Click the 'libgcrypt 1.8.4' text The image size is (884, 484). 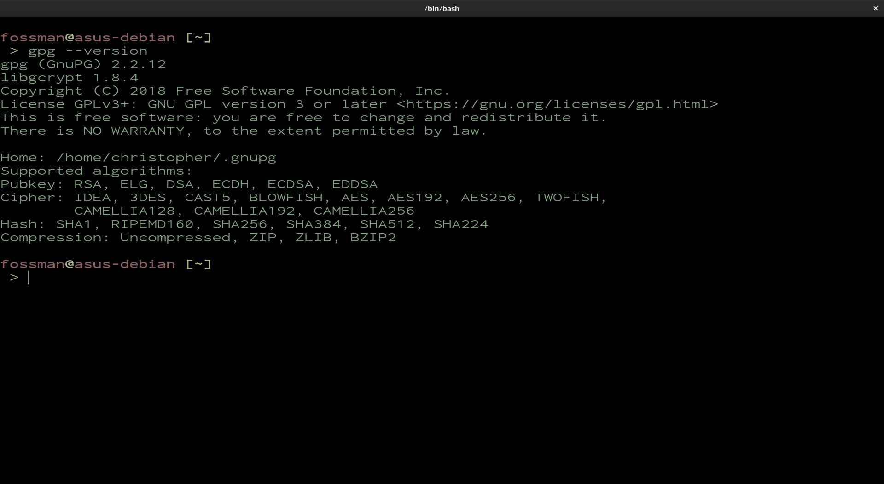pyautogui.click(x=69, y=78)
